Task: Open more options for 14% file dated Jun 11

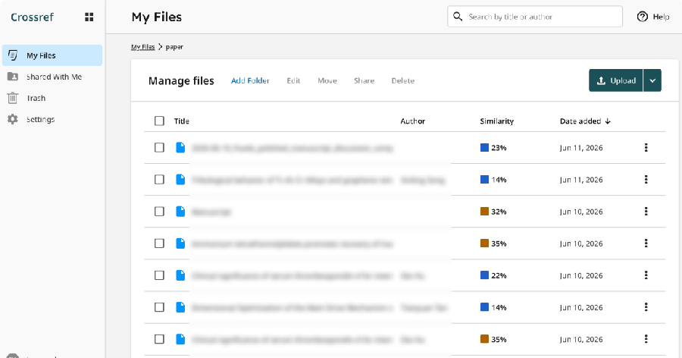Action: point(646,180)
